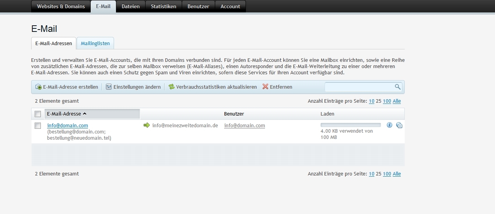This screenshot has width=495, height=214.
Task: Toggle the select-all checkbox in table header
Action: point(38,114)
